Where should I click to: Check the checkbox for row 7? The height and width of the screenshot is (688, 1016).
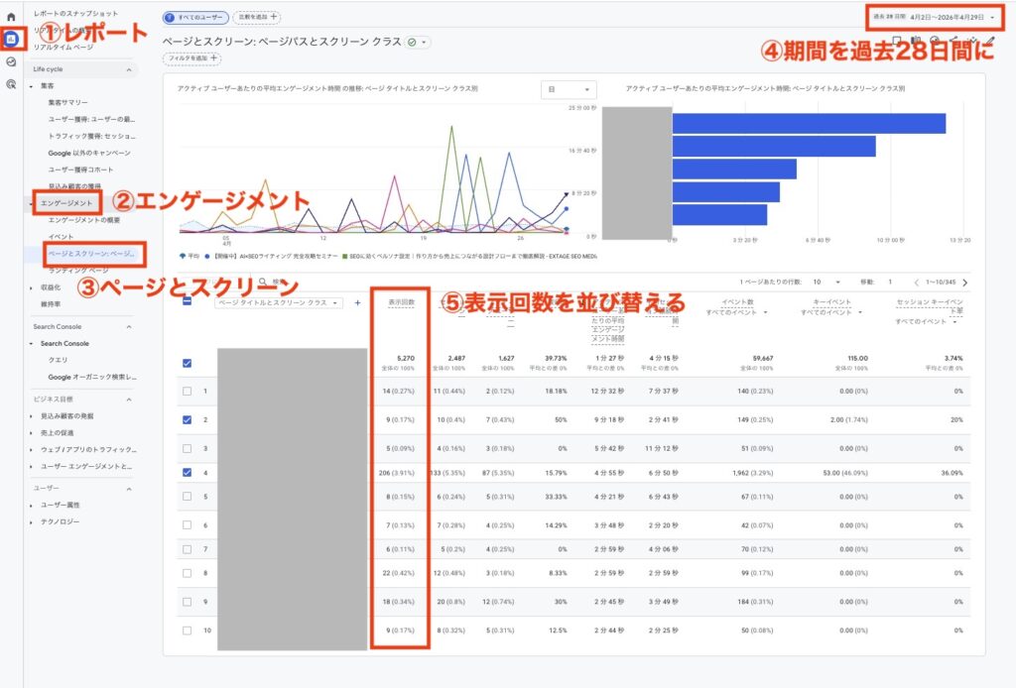pos(187,549)
